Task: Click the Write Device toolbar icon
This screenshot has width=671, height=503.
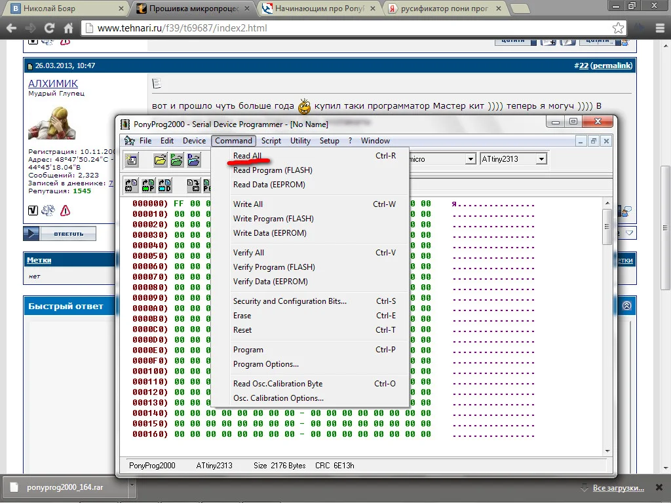Action: [x=193, y=185]
